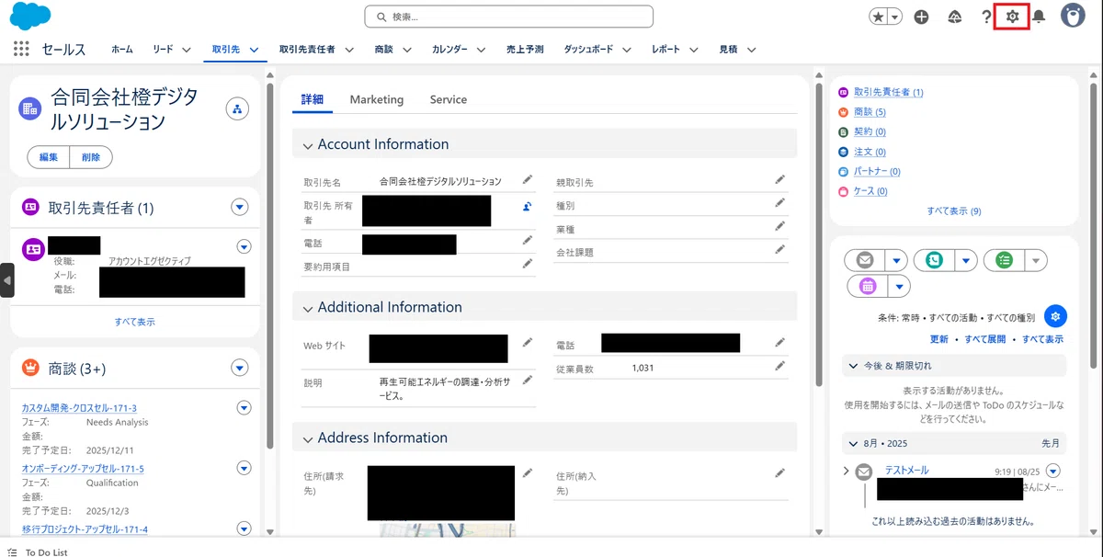Edit the 業種 field pencil

pyautogui.click(x=780, y=225)
